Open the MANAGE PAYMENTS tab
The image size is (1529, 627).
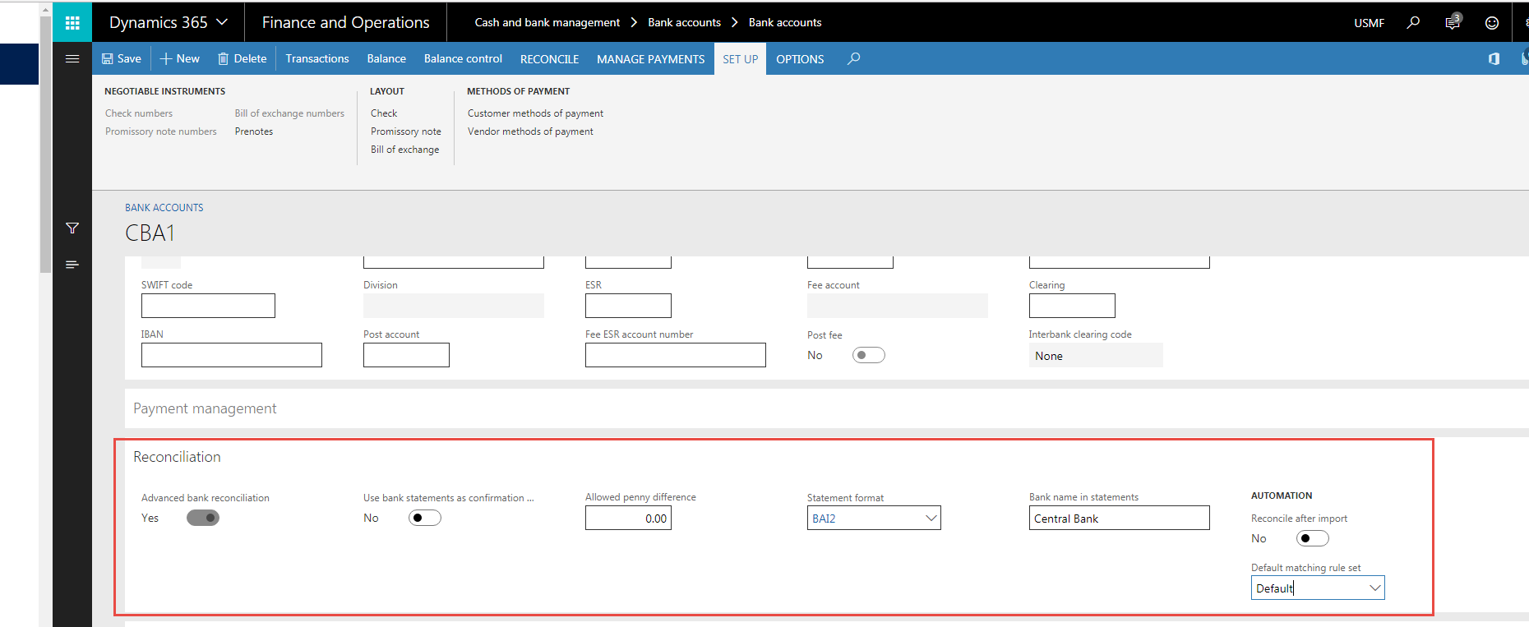650,59
